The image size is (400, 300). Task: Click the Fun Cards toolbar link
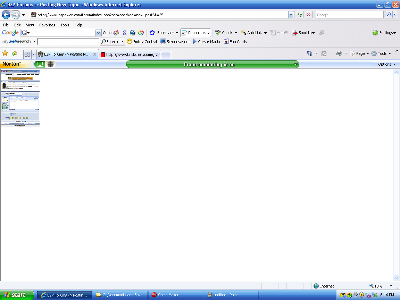pyautogui.click(x=235, y=42)
